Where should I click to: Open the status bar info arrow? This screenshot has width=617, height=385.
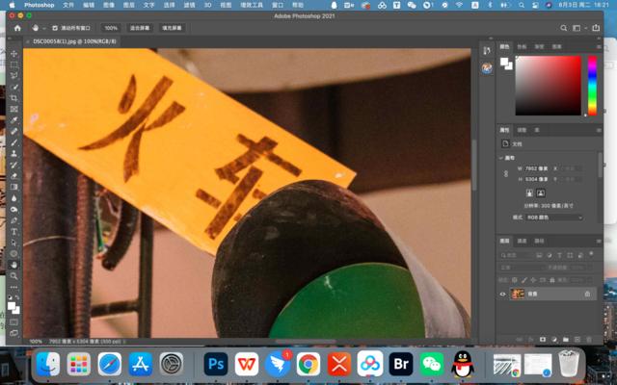click(x=124, y=342)
